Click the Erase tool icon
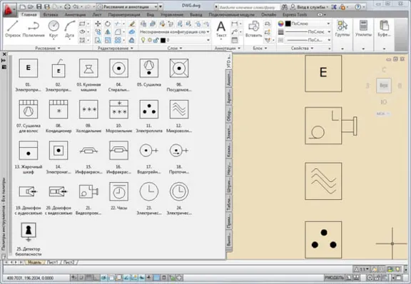This screenshot has height=284, width=411. point(132,24)
